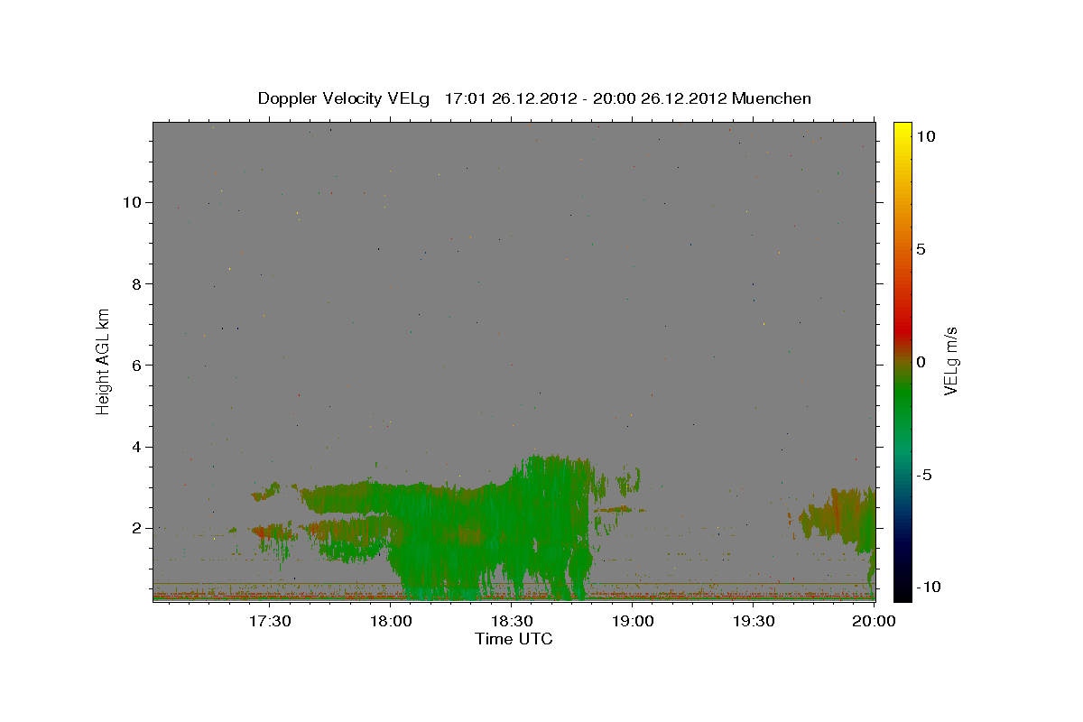Click the 18:00 time tick label

[390, 621]
